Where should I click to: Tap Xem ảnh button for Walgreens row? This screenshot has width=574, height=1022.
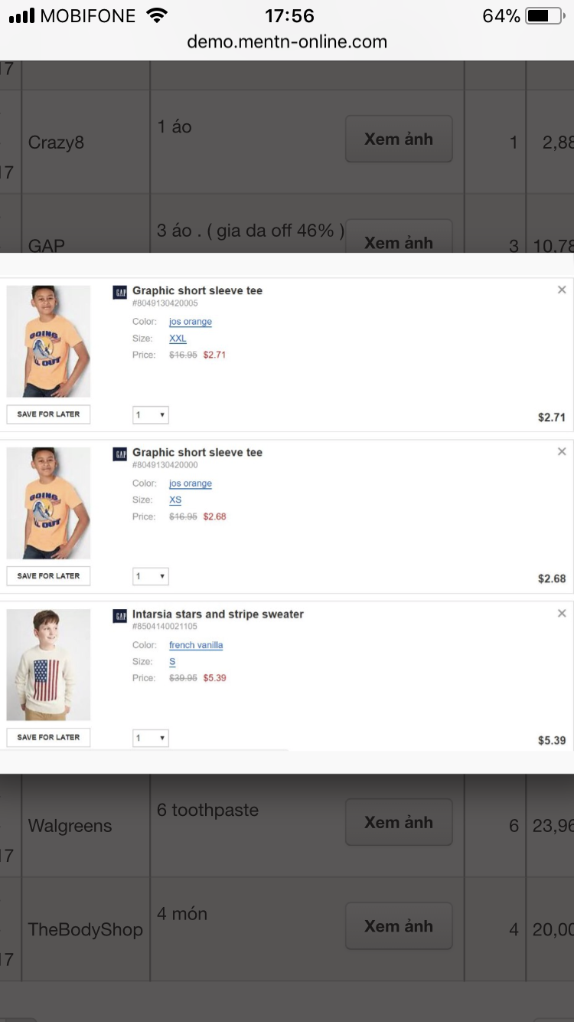(399, 822)
